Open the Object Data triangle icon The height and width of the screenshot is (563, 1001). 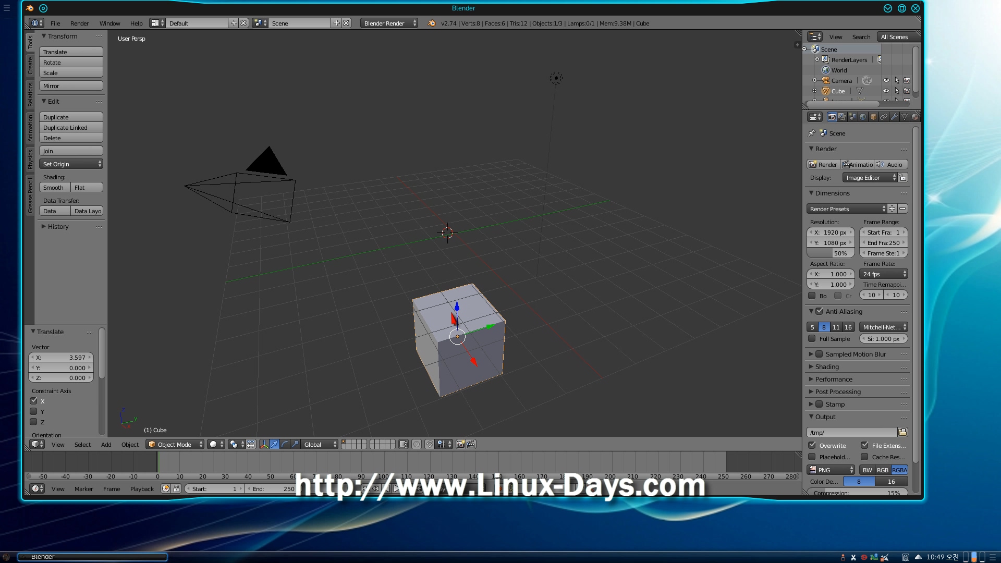click(x=905, y=117)
